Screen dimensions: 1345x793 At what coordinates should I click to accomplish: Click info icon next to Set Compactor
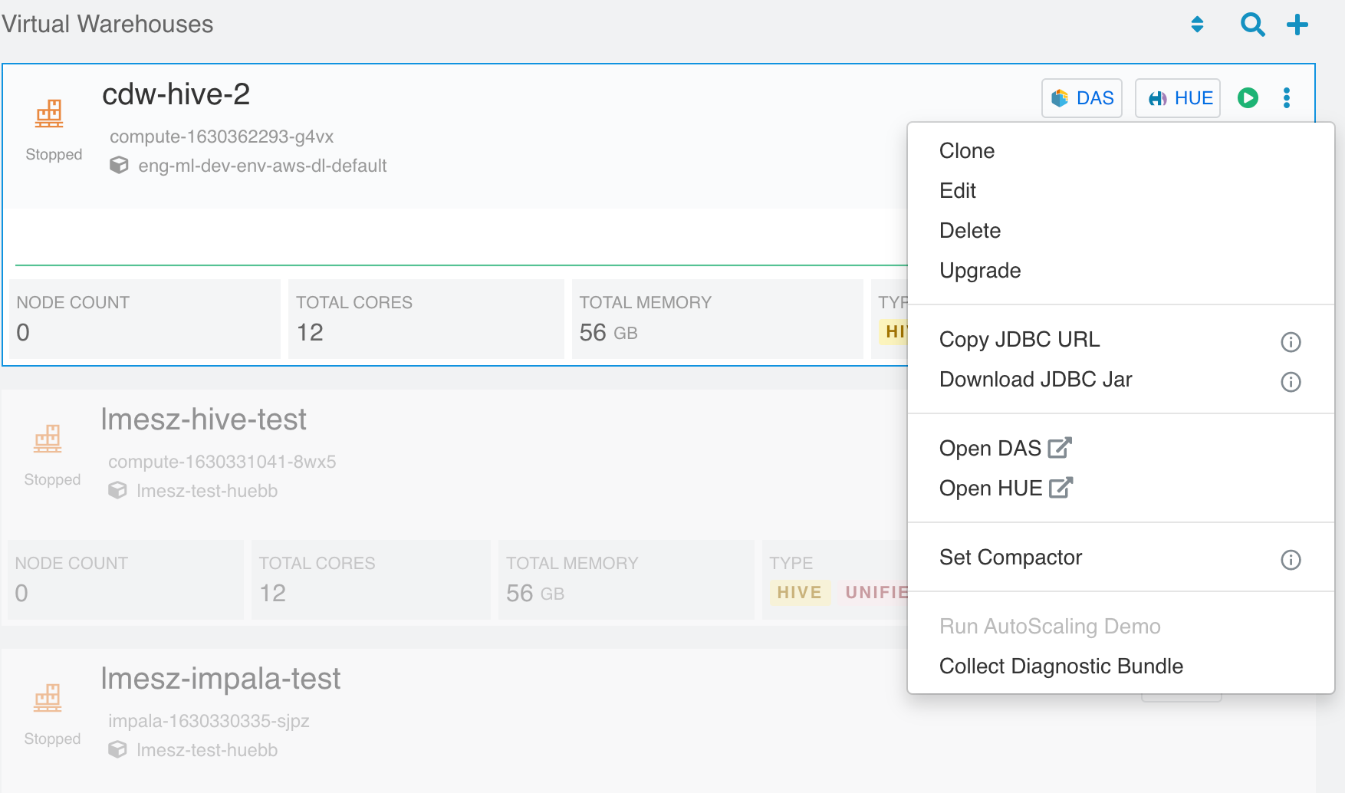(1291, 560)
